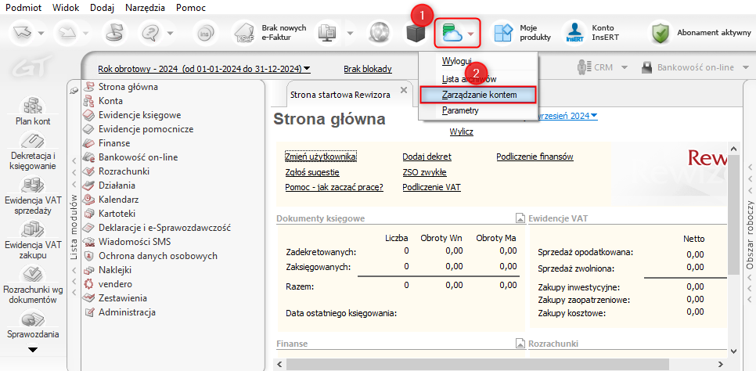The height and width of the screenshot is (371, 756).
Task: Collapse the Lista modułów side panel
Action: click(x=74, y=227)
